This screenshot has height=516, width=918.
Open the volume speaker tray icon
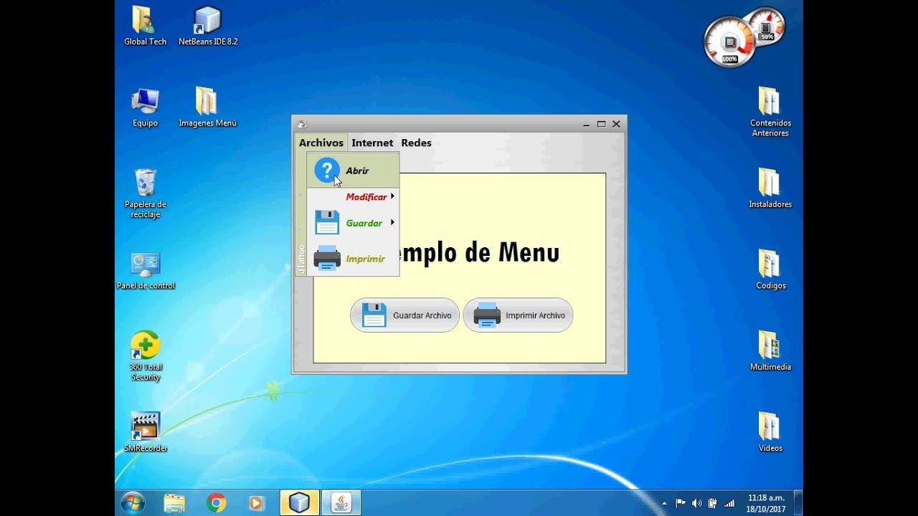pos(696,504)
